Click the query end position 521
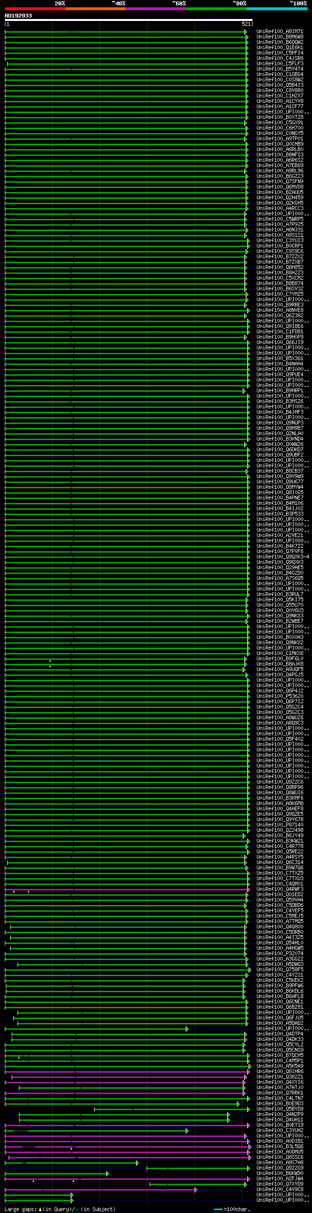 [246, 24]
